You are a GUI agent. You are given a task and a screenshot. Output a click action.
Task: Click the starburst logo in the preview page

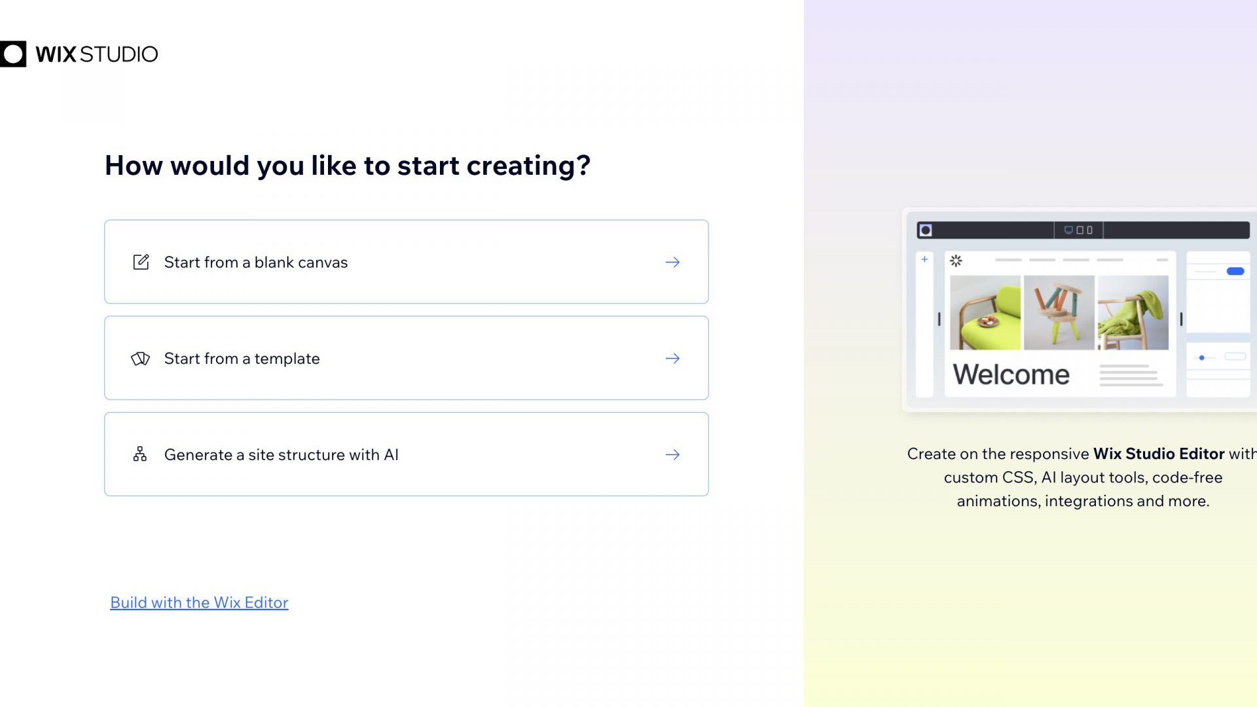[956, 261]
